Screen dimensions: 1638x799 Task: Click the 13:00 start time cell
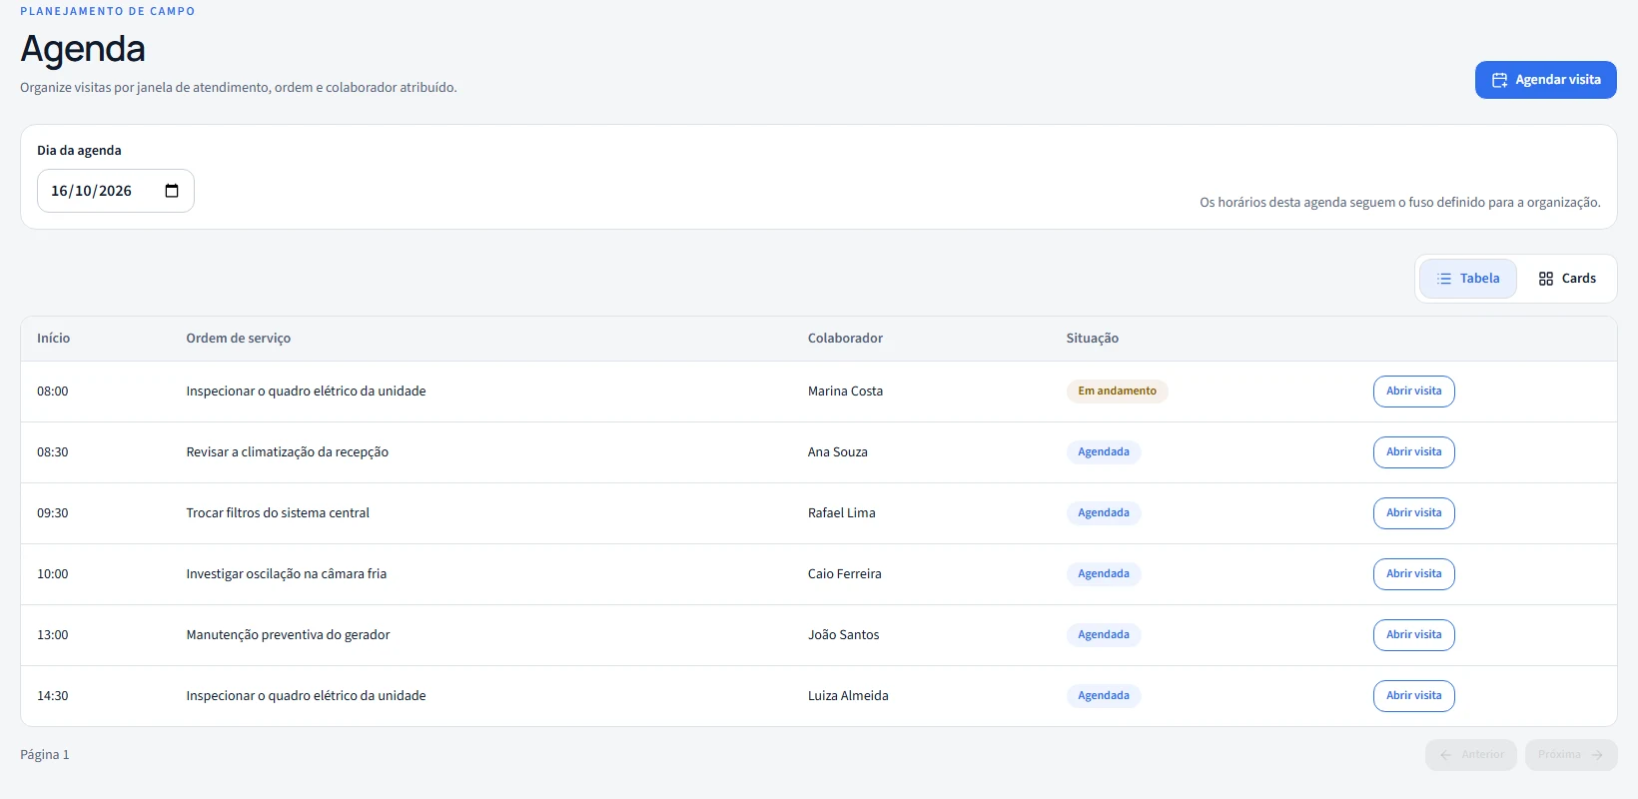tap(53, 635)
